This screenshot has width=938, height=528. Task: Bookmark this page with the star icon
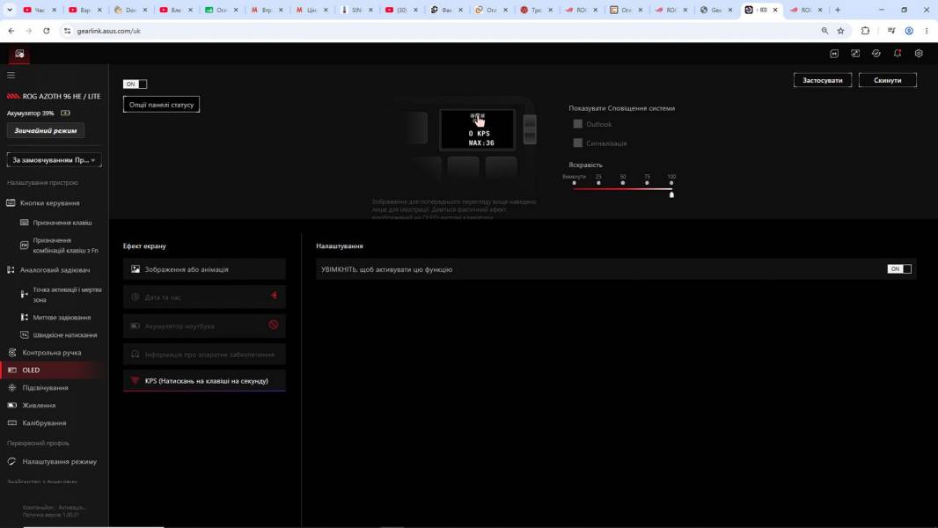tap(840, 31)
